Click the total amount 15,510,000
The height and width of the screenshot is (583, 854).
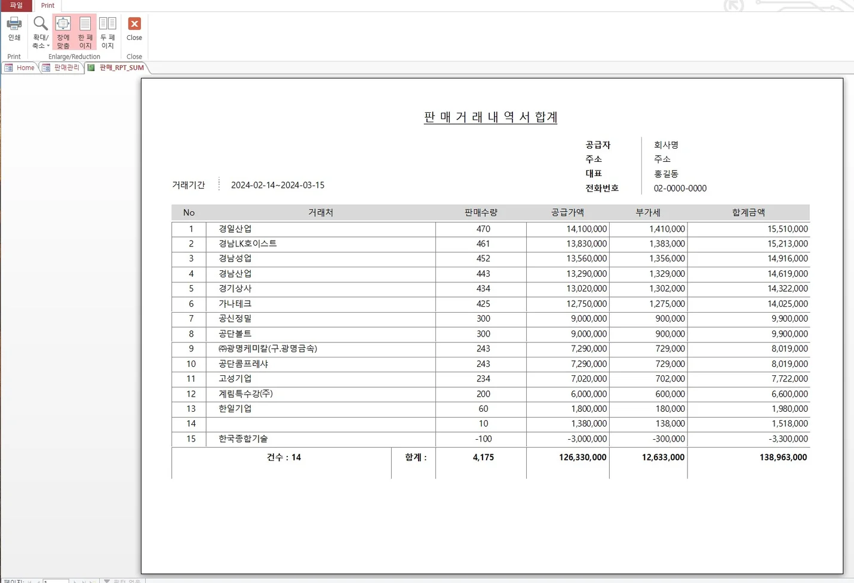[788, 229]
